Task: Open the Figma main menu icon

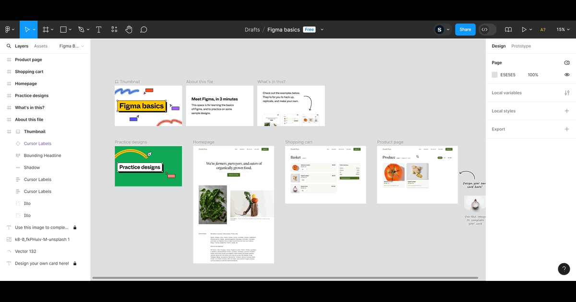Action: pos(8,29)
